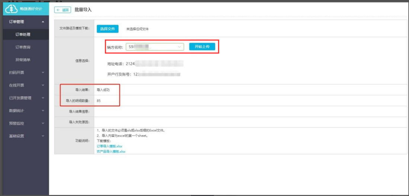
Task: Download the 农产品导入模板.xlsx template
Action: (x=111, y=151)
